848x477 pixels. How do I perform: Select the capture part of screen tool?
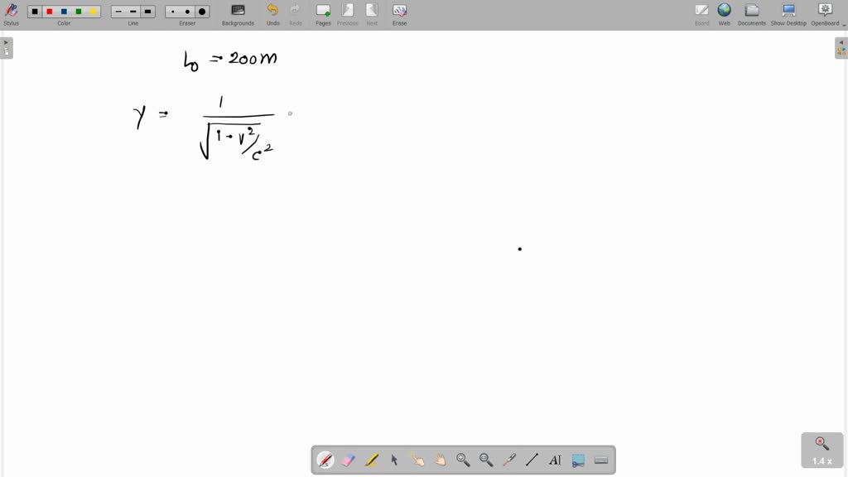pyautogui.click(x=578, y=460)
